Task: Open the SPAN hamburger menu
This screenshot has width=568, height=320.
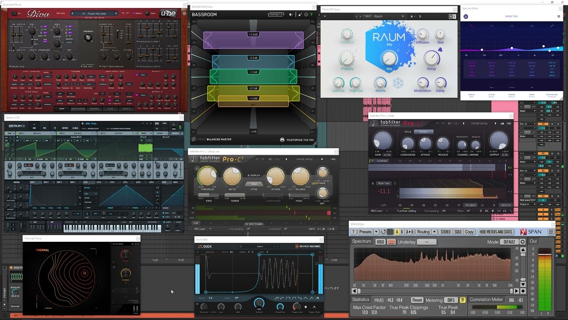Action: [x=551, y=232]
